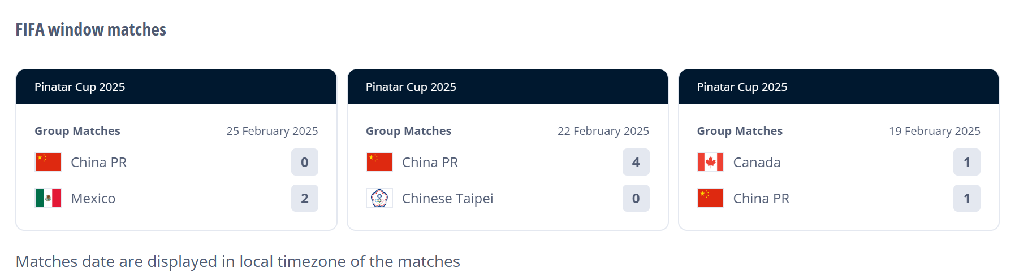Click the FIFA window matches heading
Screen dimensions: 1015x276
pos(91,29)
